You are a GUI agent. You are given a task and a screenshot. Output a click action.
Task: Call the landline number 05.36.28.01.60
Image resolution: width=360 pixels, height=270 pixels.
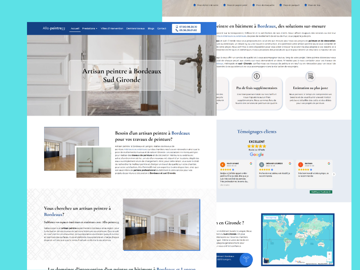tap(188, 30)
